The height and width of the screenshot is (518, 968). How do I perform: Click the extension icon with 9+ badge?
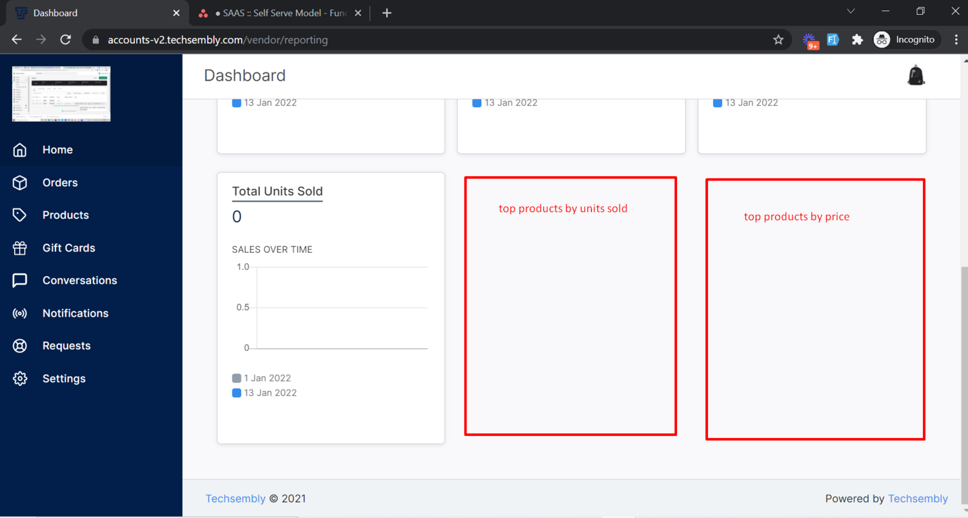(x=811, y=41)
